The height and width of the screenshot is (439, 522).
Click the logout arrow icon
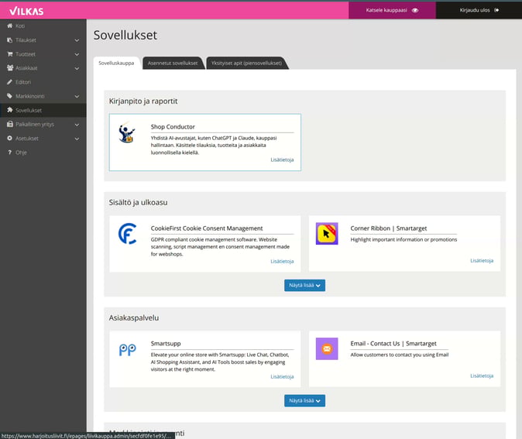click(496, 10)
